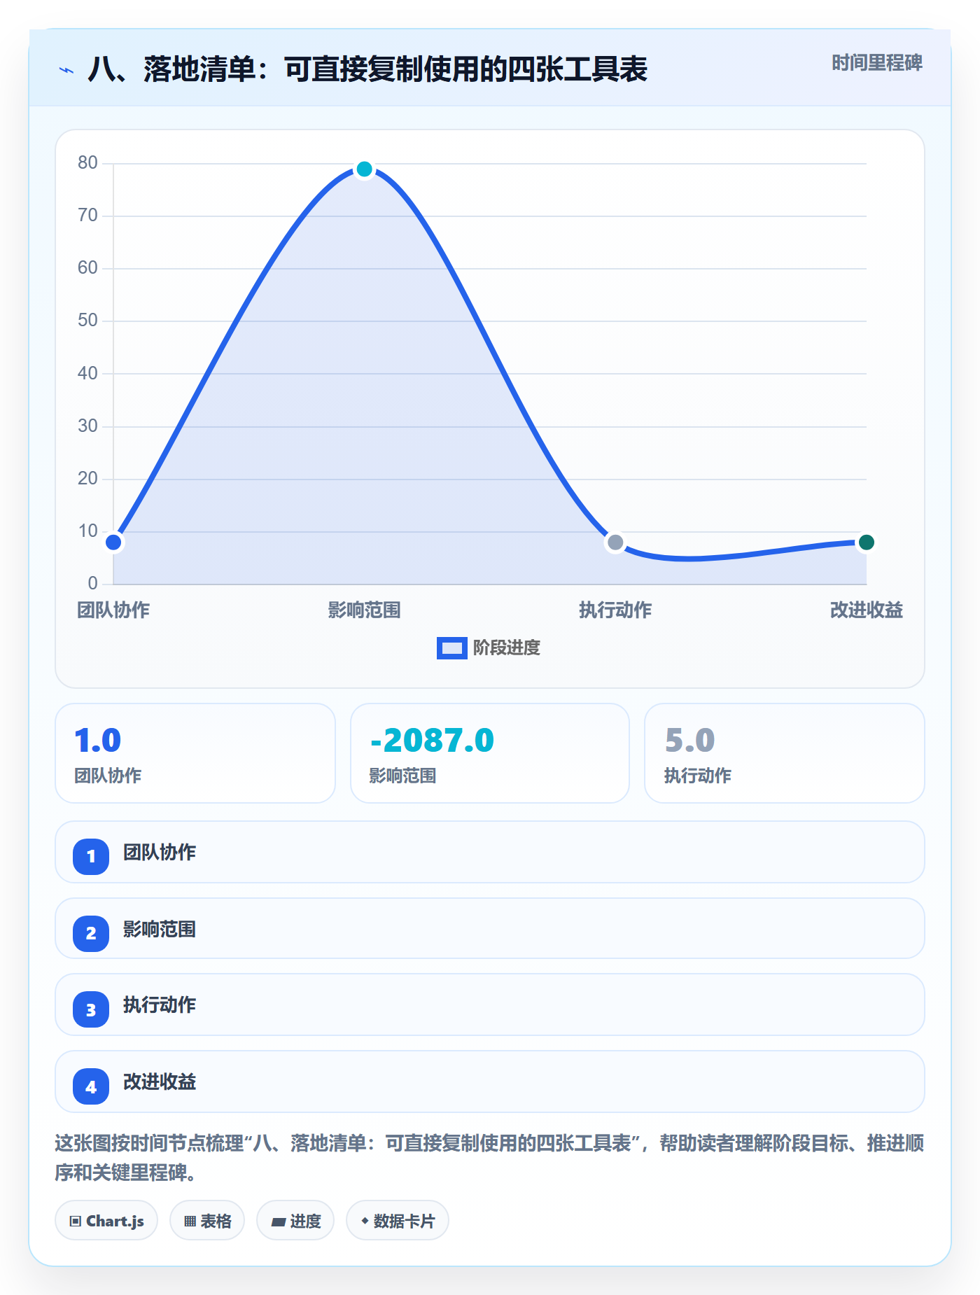Click the 时间里程碑 label in header
This screenshot has height=1295, width=980.
click(x=876, y=63)
